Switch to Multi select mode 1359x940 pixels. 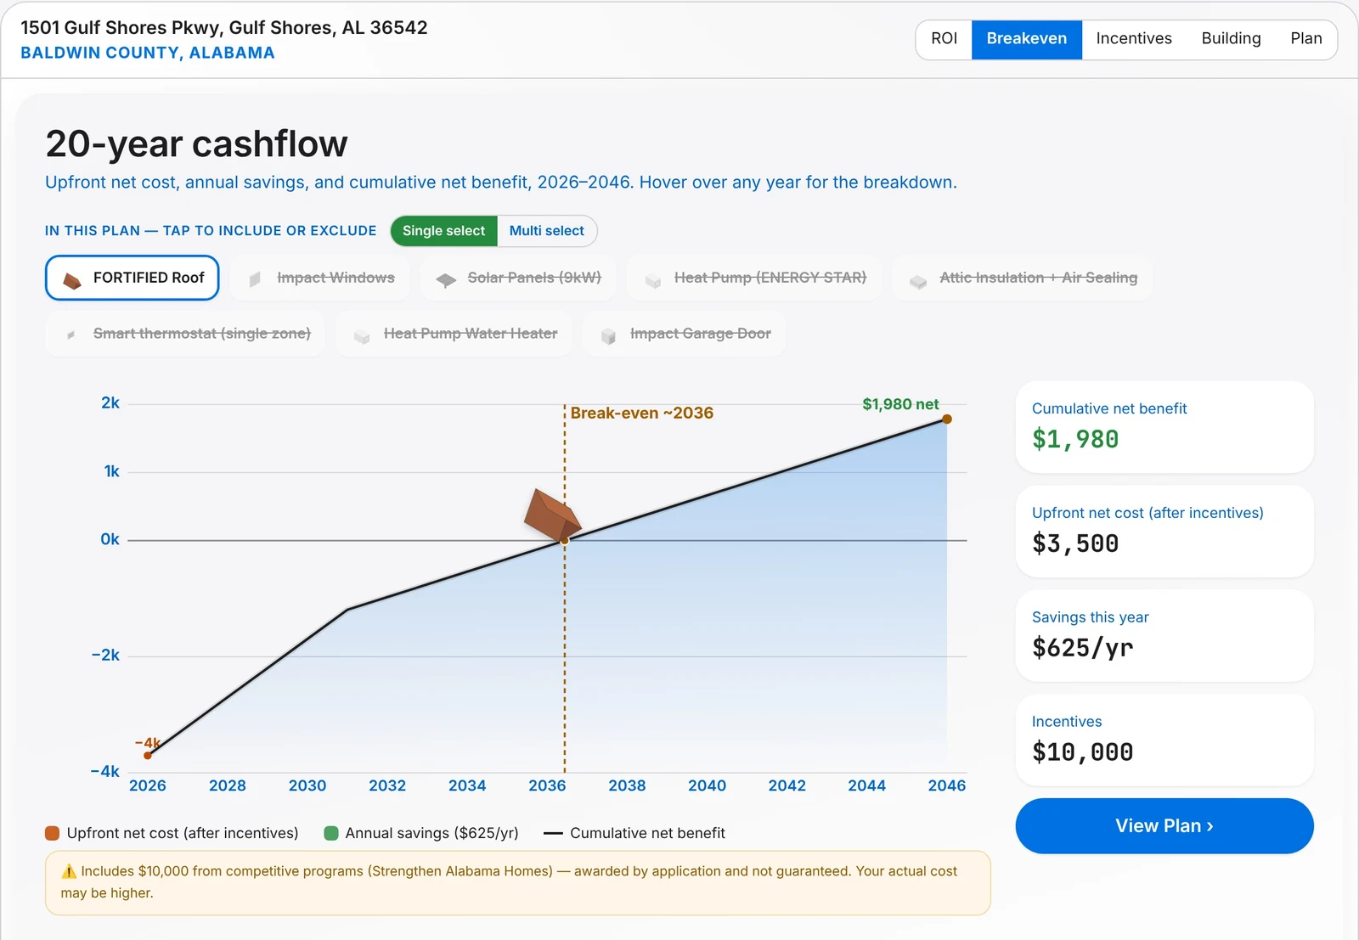pos(547,231)
